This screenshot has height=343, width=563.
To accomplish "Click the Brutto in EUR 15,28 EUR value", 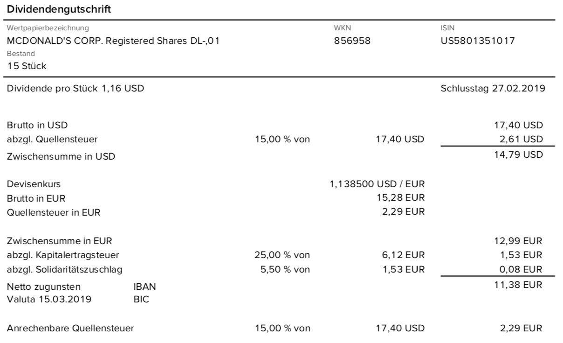I will (x=400, y=198).
